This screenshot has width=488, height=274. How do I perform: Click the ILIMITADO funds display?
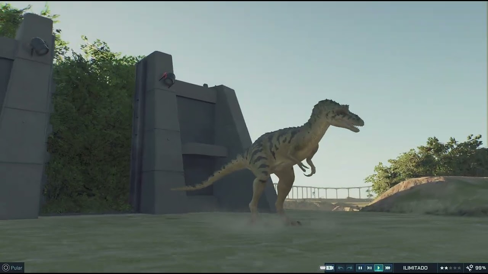point(415,268)
